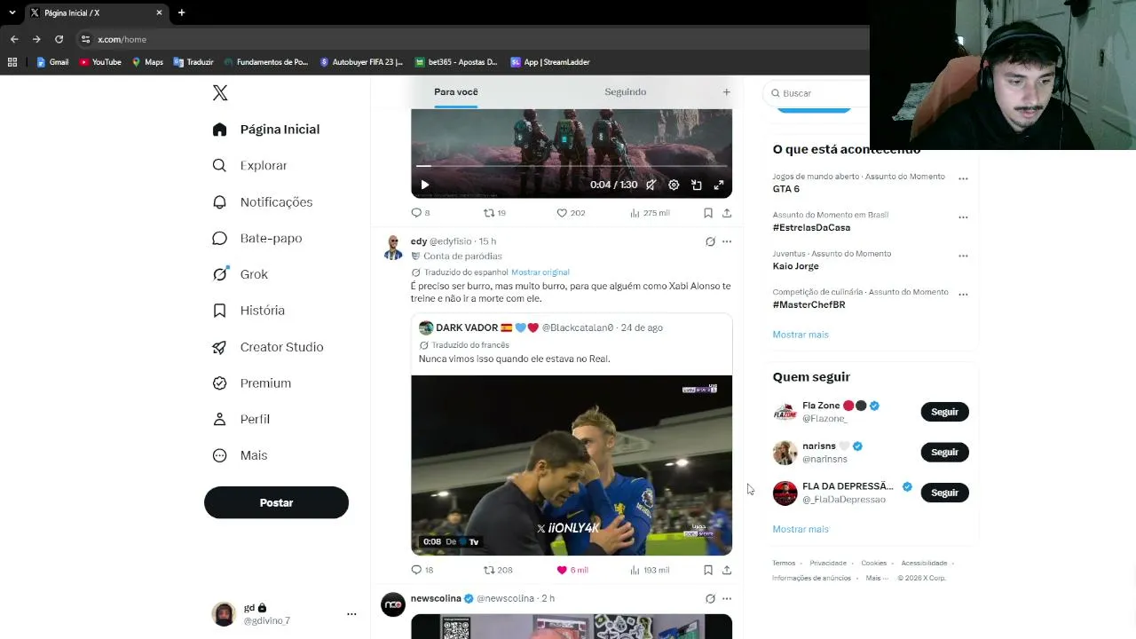1136x639 pixels.
Task: Open more options on newscolina post
Action: coord(727,599)
